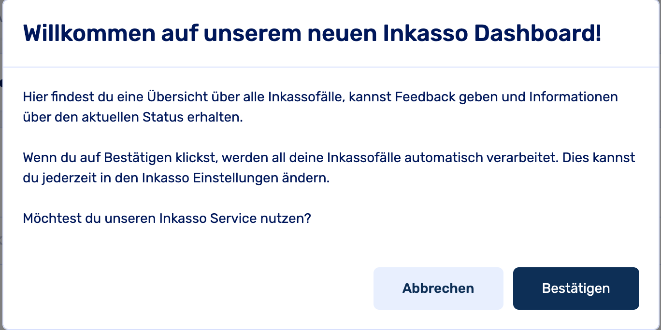
Task: Click "Wenn du auf" starting the second paragraph
Action: pos(61,158)
